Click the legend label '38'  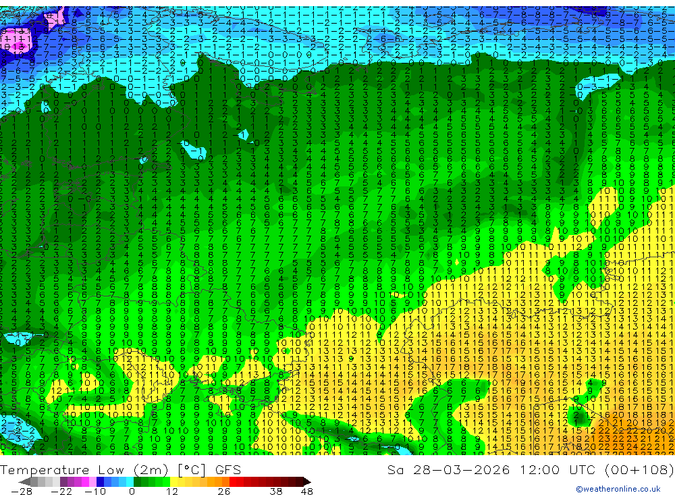[x=276, y=492]
